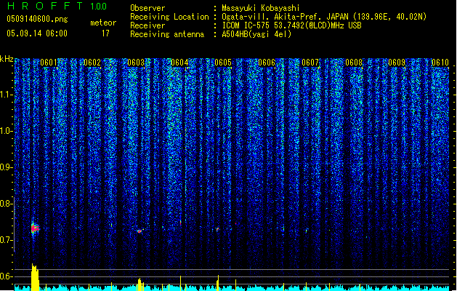Click the Ogata-vill. Akita-Pref. JAPAN location text

324,17
